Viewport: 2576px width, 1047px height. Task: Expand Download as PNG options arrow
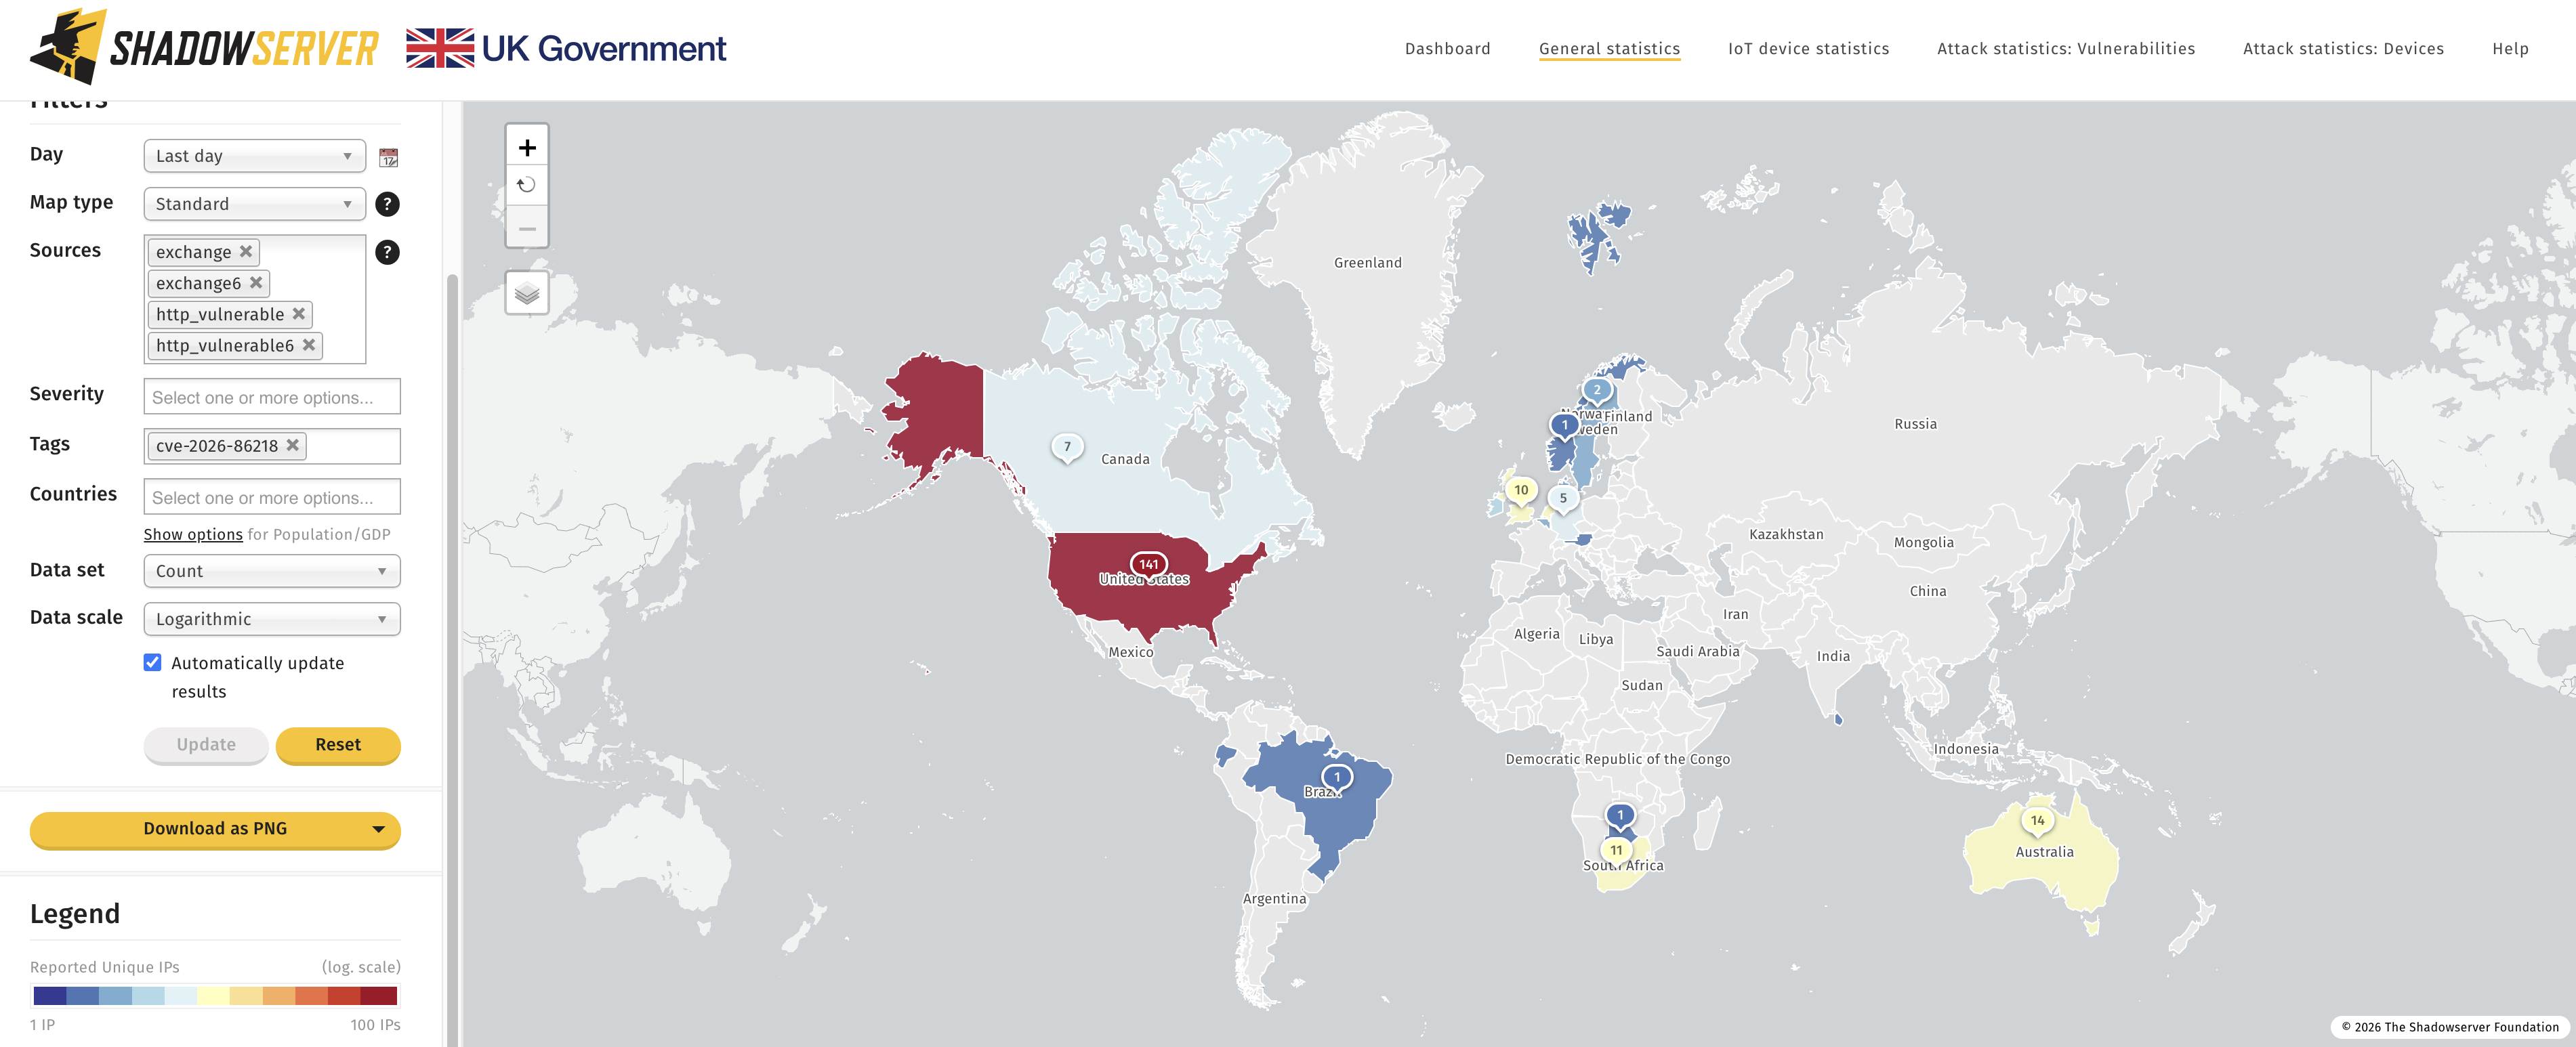379,829
